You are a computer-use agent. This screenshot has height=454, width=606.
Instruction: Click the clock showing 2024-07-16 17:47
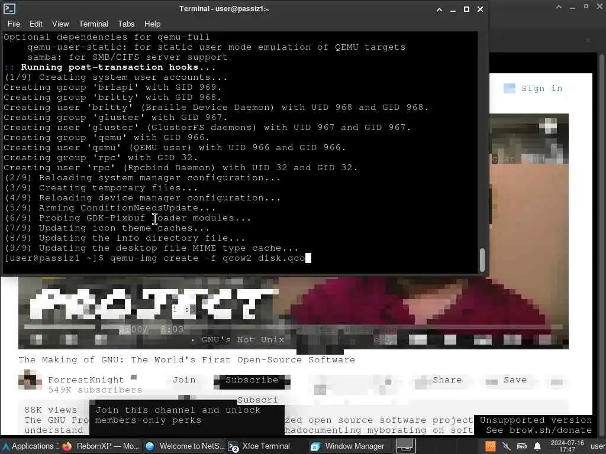click(x=568, y=446)
